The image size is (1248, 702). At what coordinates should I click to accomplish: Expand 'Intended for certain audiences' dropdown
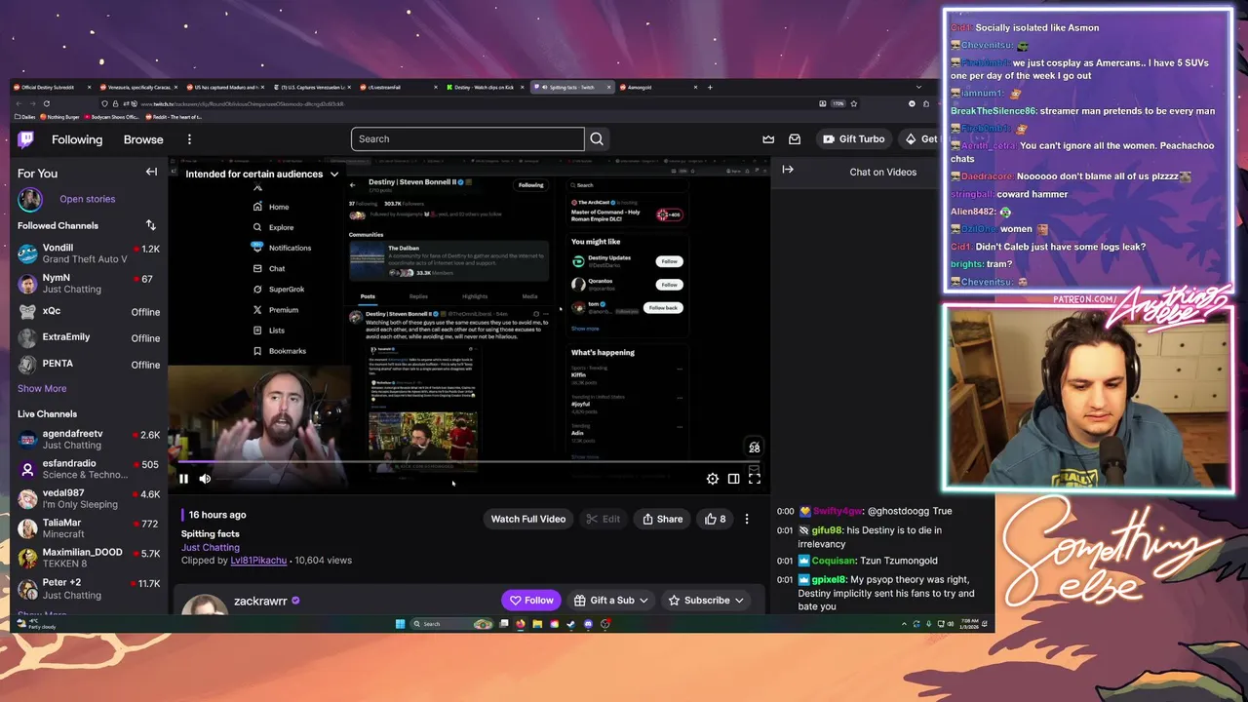[334, 175]
